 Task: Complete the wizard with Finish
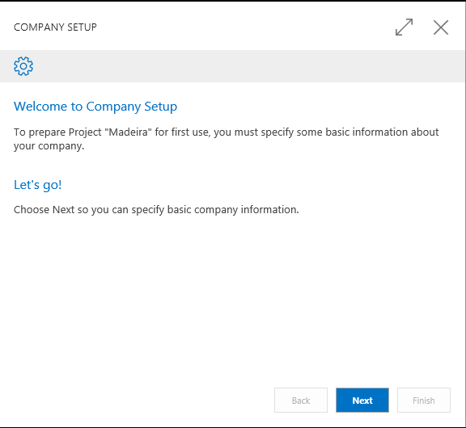pyautogui.click(x=424, y=400)
